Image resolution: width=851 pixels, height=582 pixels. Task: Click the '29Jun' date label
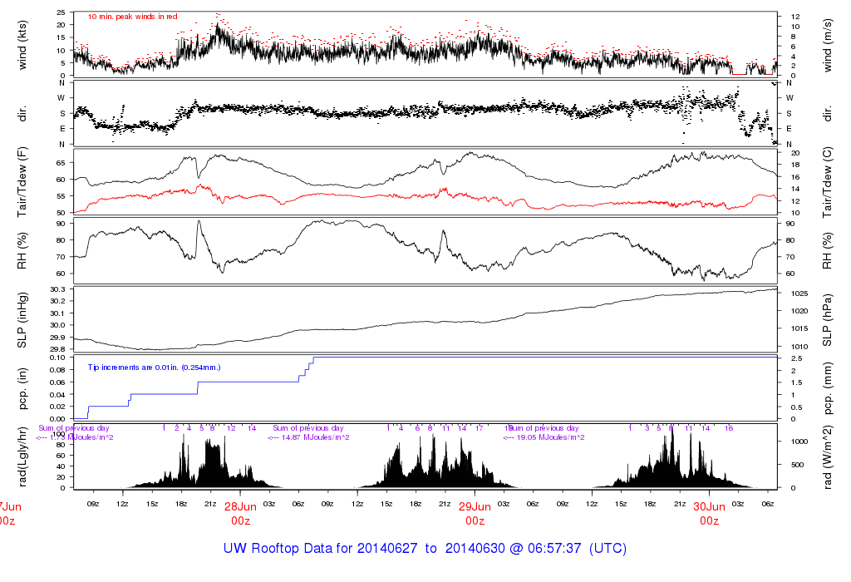pos(475,506)
